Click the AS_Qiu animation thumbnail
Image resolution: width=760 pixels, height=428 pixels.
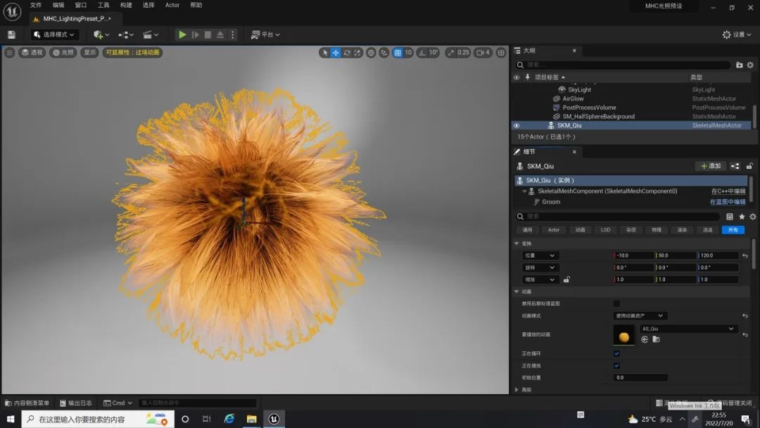coord(623,335)
